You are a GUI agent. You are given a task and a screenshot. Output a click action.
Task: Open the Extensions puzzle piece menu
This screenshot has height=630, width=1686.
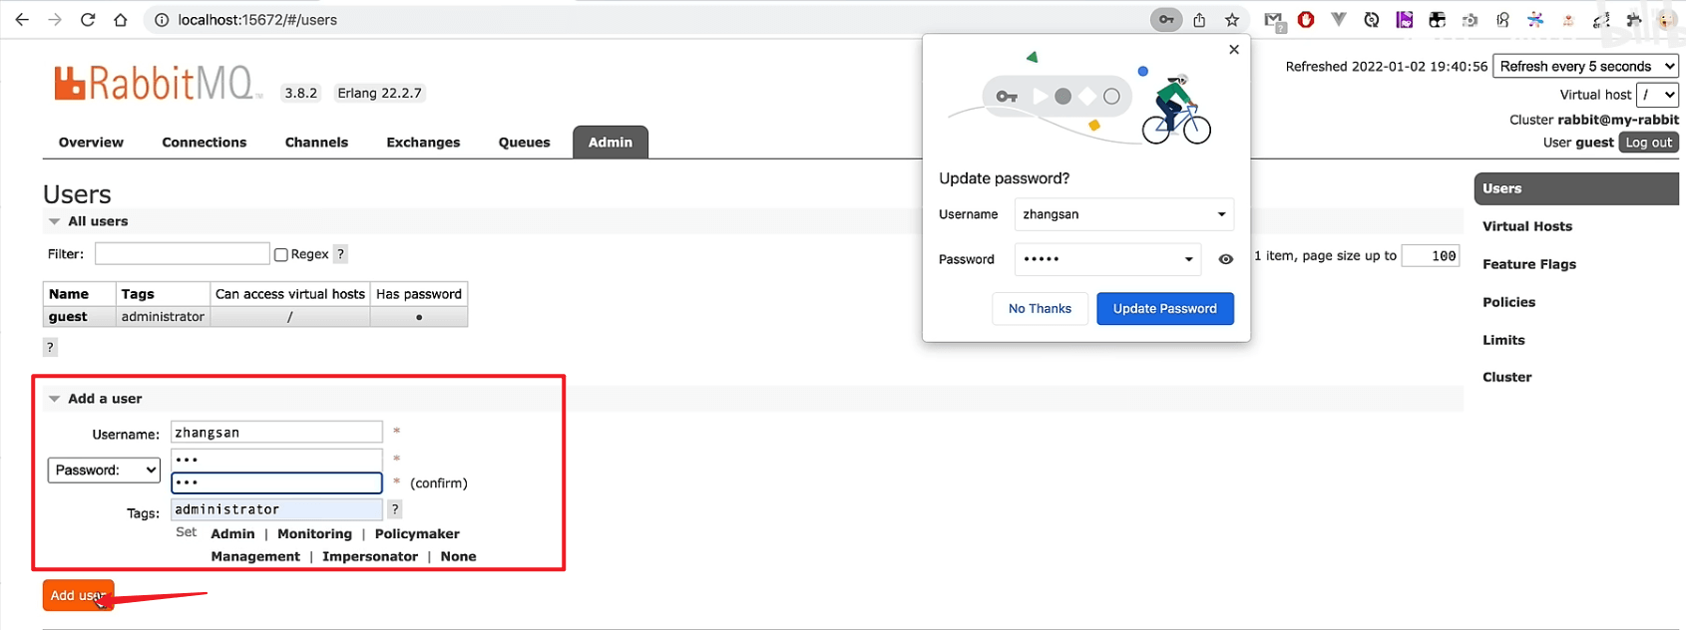click(1634, 20)
